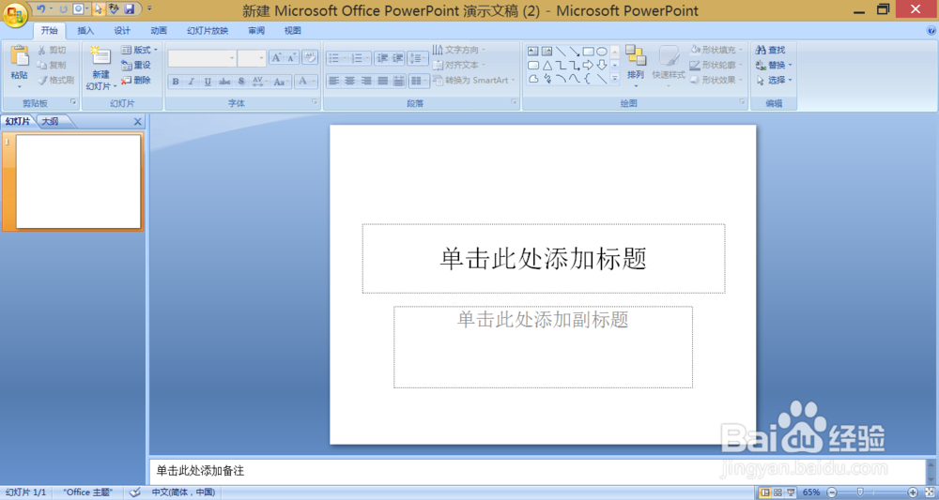The width and height of the screenshot is (939, 500).
Task: Open the Replace (替换) dropdown
Action: (775, 65)
